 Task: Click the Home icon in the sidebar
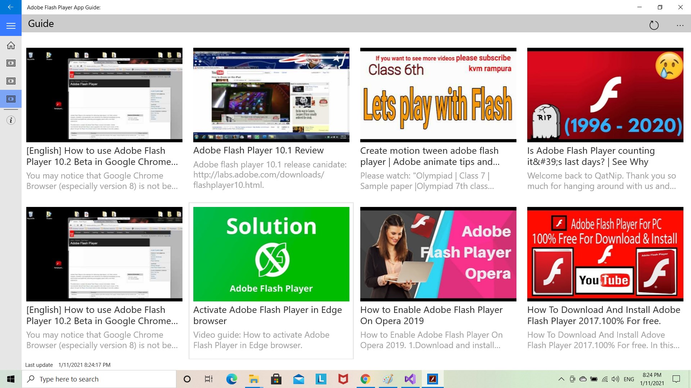pyautogui.click(x=11, y=45)
